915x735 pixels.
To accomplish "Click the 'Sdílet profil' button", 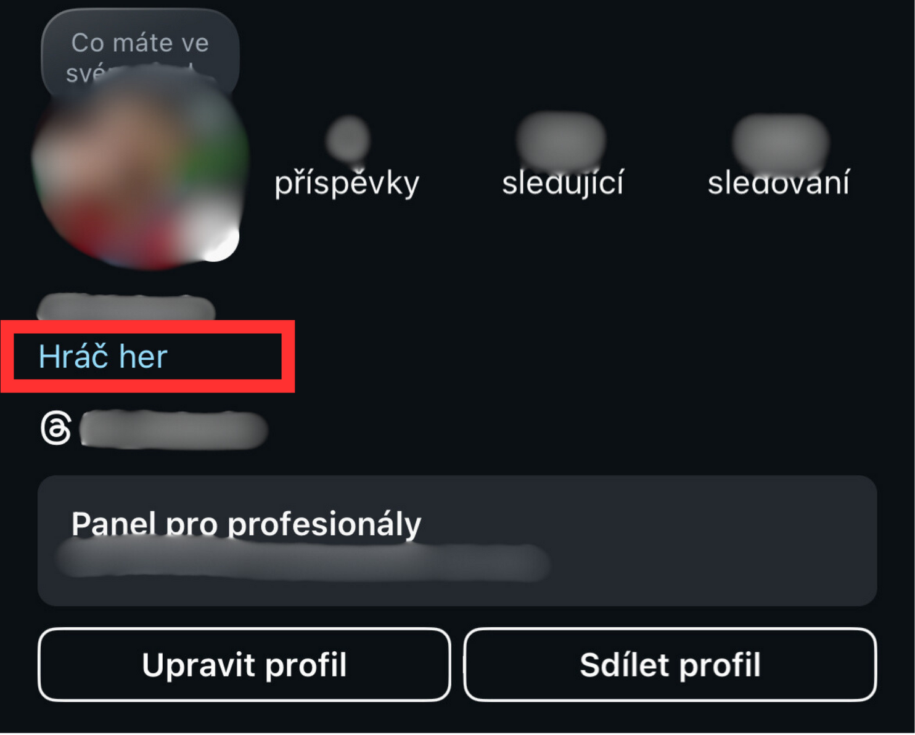I will [670, 665].
